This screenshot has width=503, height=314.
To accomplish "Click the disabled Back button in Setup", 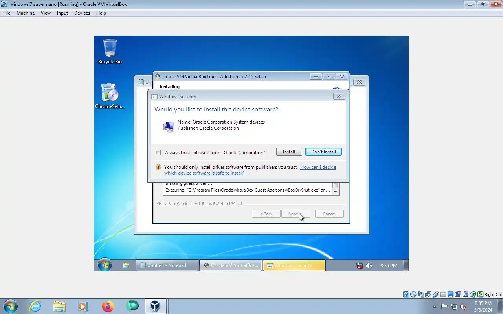I will (x=266, y=214).
